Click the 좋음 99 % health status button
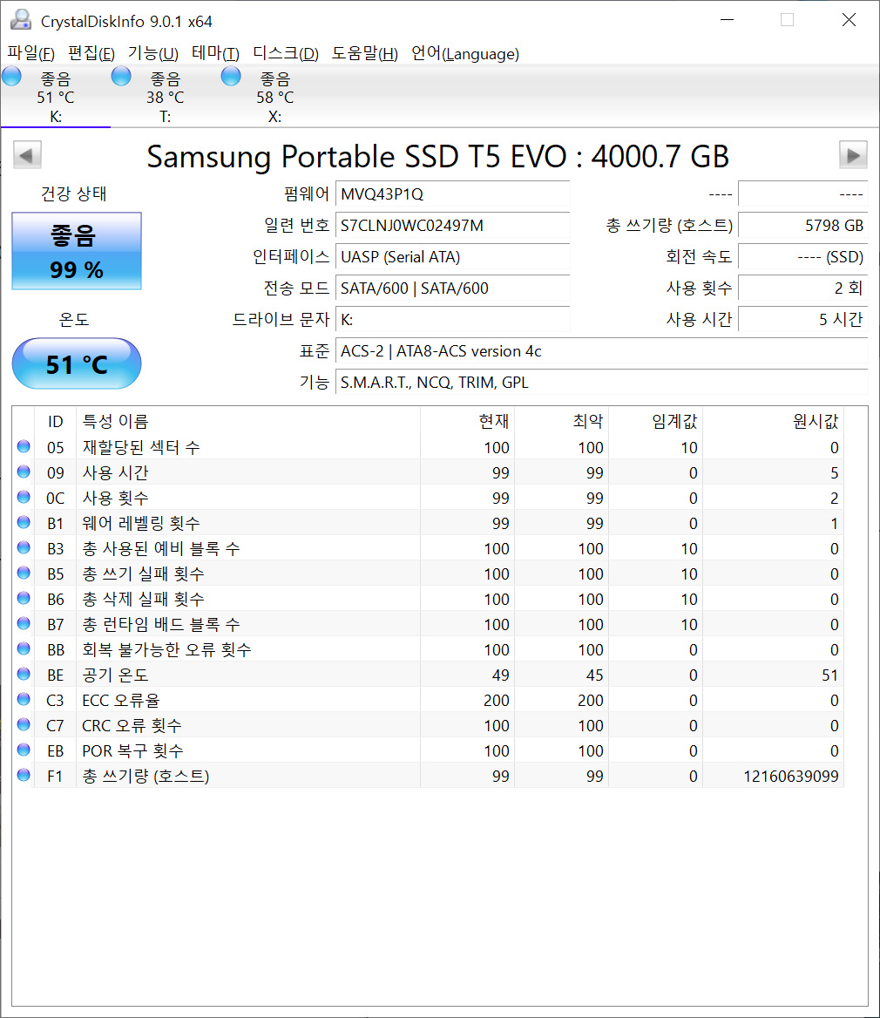This screenshot has height=1018, width=880. pos(77,251)
